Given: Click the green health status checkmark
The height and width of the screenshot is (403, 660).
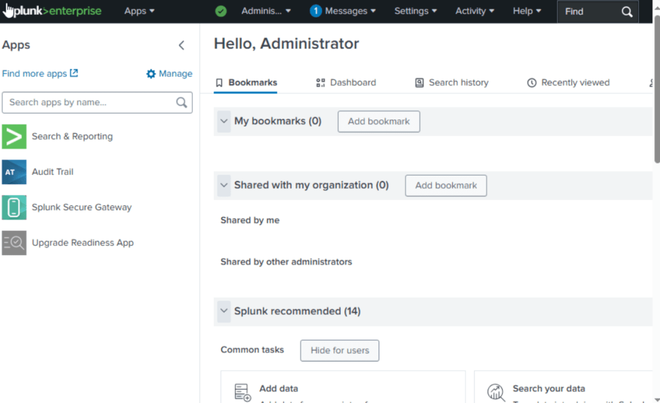Looking at the screenshot, I should [x=221, y=11].
